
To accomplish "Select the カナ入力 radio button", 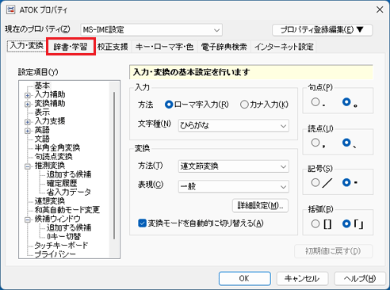I will 244,105.
